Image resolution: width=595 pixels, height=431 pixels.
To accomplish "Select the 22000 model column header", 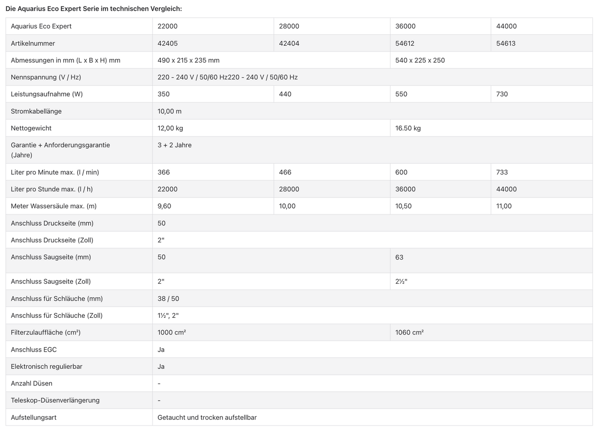I will coord(168,26).
